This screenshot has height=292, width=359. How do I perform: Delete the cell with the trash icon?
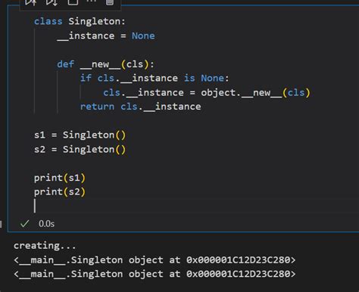pyautogui.click(x=110, y=2)
